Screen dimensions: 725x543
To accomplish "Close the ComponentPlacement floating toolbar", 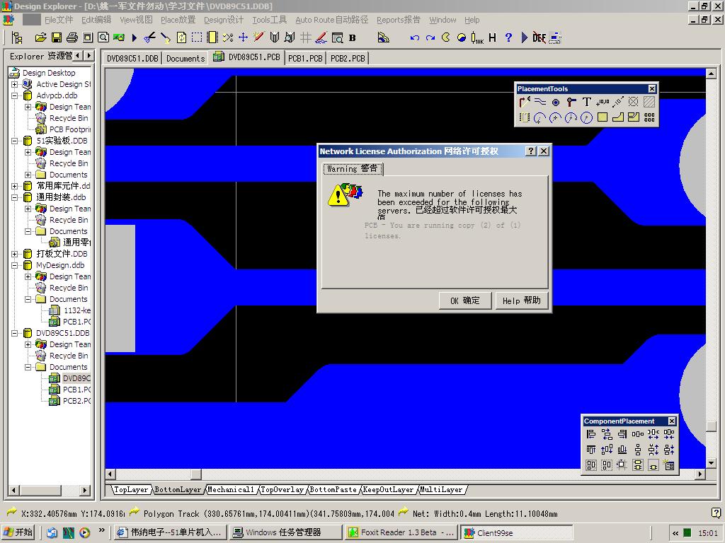I will [x=672, y=421].
